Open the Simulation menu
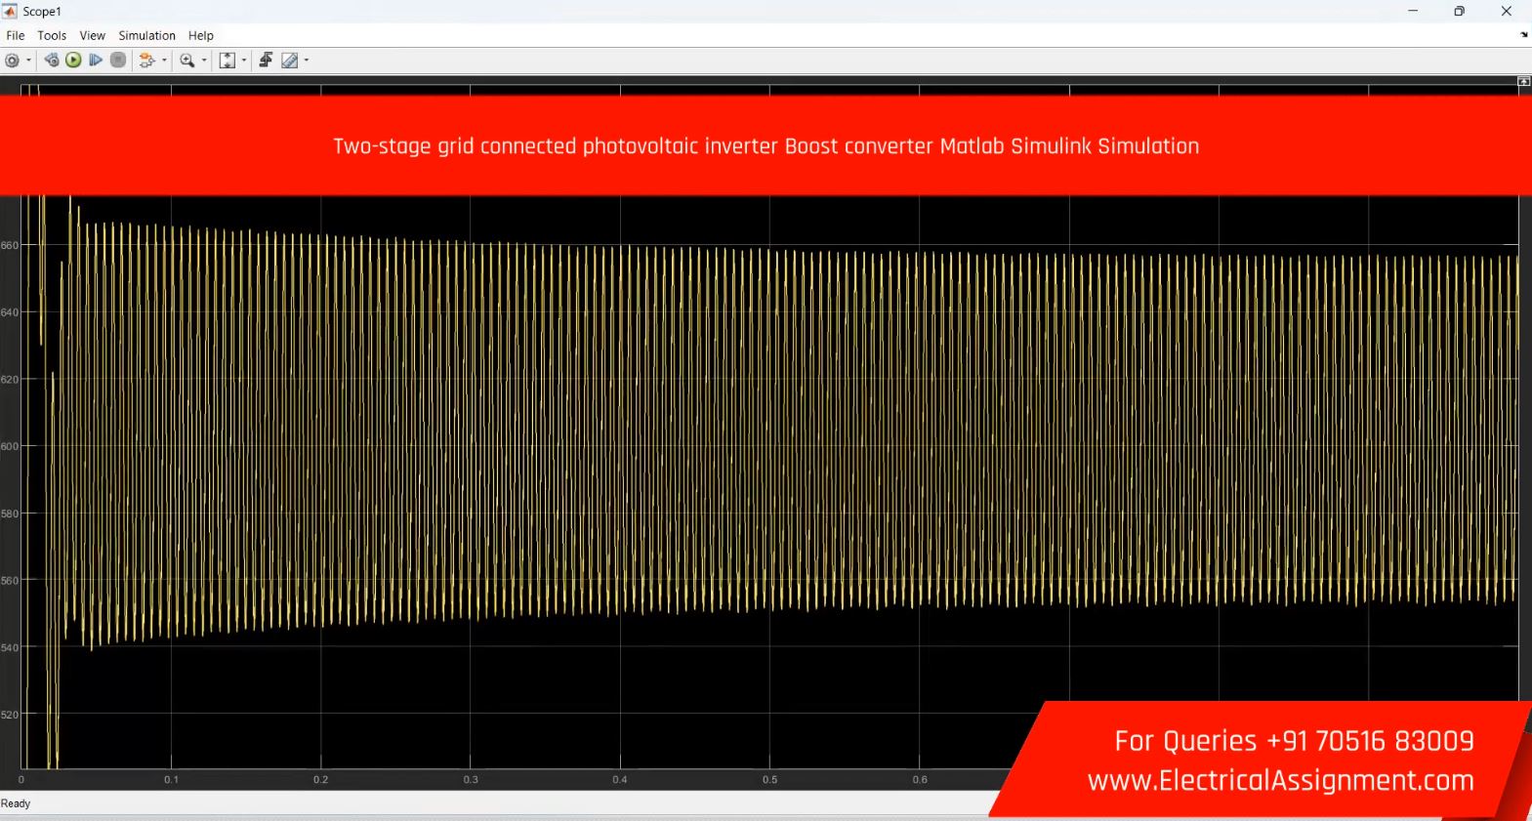The height and width of the screenshot is (821, 1532). click(146, 35)
